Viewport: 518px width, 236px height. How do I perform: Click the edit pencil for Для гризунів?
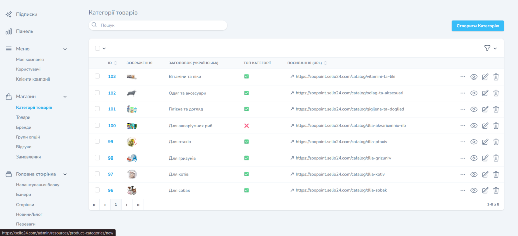pos(485,158)
